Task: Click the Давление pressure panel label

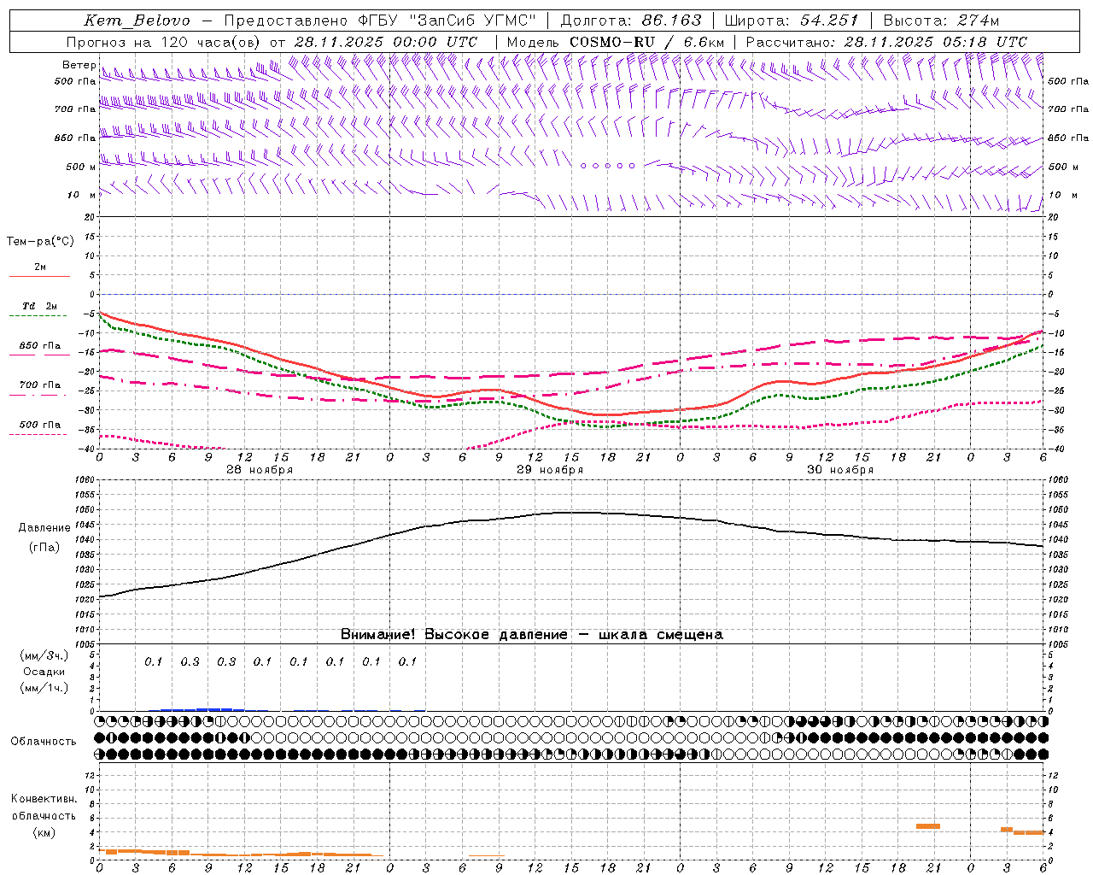Action: (44, 528)
